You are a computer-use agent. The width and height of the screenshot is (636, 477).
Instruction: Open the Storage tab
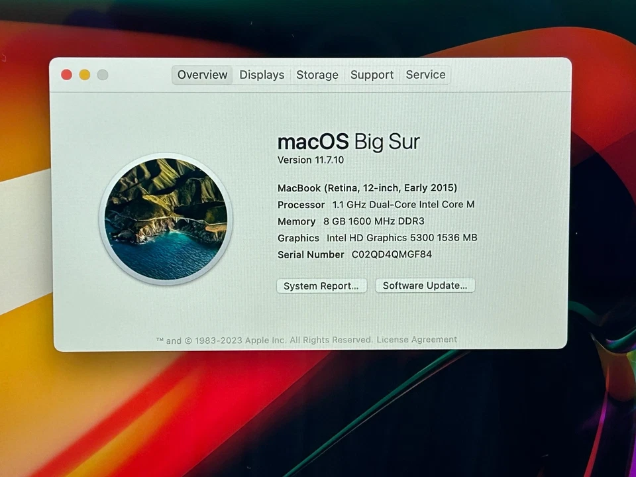317,75
